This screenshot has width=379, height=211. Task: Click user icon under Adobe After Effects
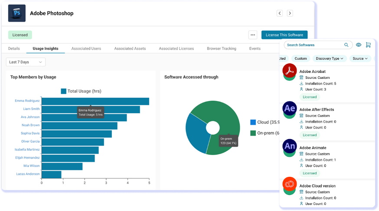[301, 127]
